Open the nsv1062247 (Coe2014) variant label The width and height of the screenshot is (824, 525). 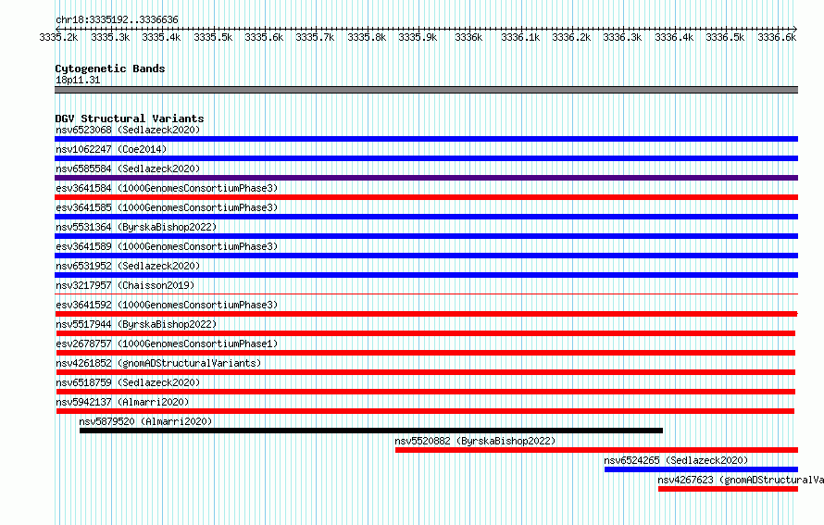pyautogui.click(x=111, y=149)
